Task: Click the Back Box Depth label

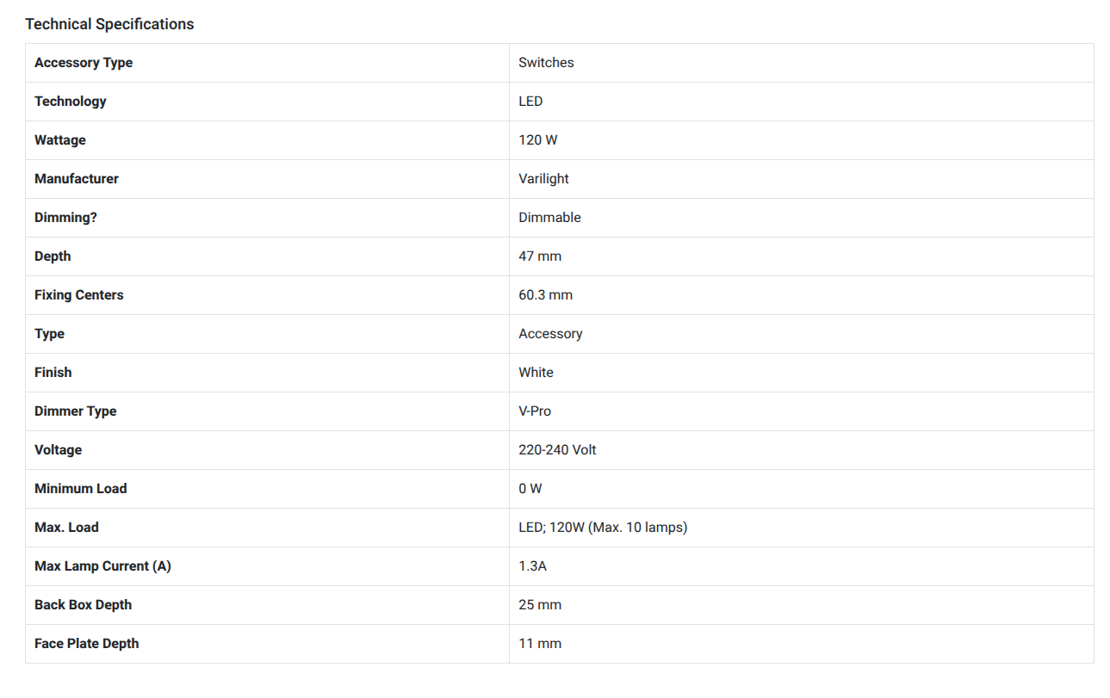Action: tap(84, 605)
